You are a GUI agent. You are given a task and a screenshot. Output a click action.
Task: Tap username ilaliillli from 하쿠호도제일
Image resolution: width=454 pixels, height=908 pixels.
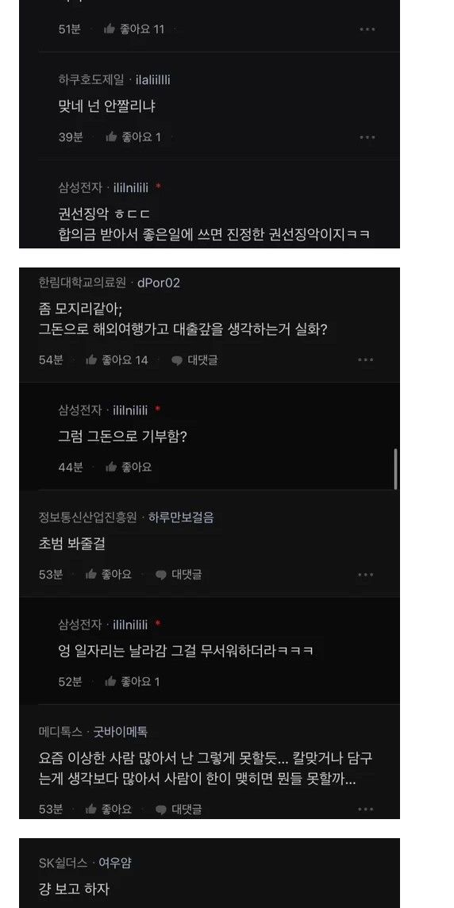point(153,80)
